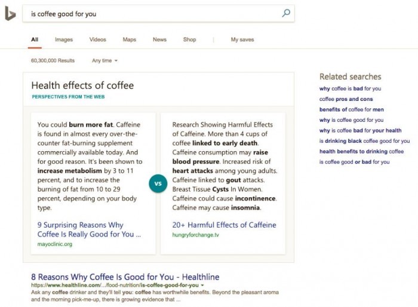Select the News tab

[x=159, y=39]
